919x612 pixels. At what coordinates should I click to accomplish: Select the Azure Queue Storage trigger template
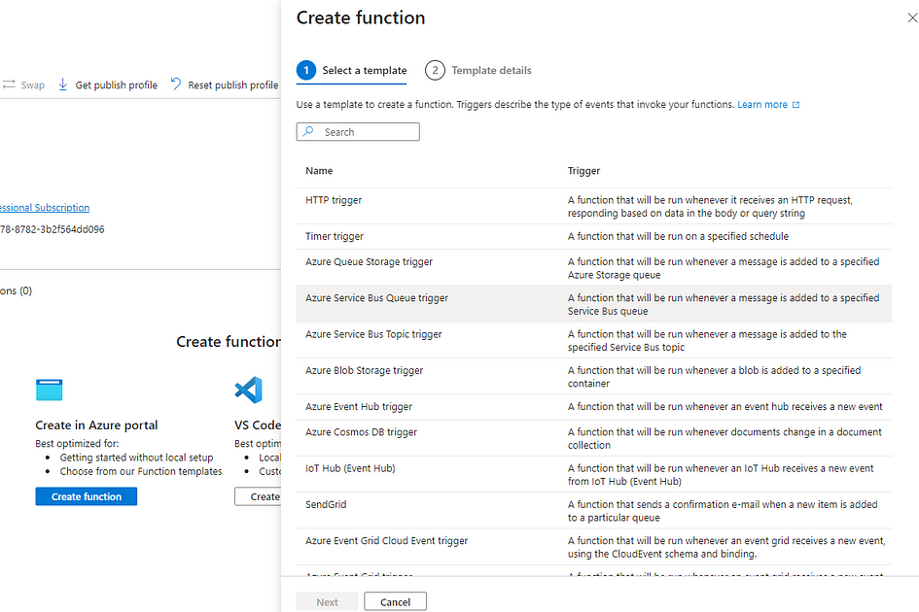[x=594, y=268]
